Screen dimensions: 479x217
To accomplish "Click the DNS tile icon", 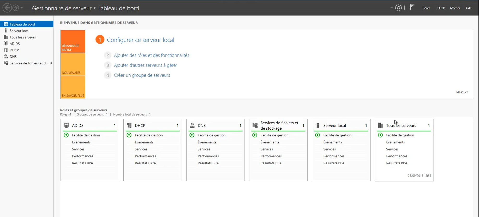I will [192, 125].
